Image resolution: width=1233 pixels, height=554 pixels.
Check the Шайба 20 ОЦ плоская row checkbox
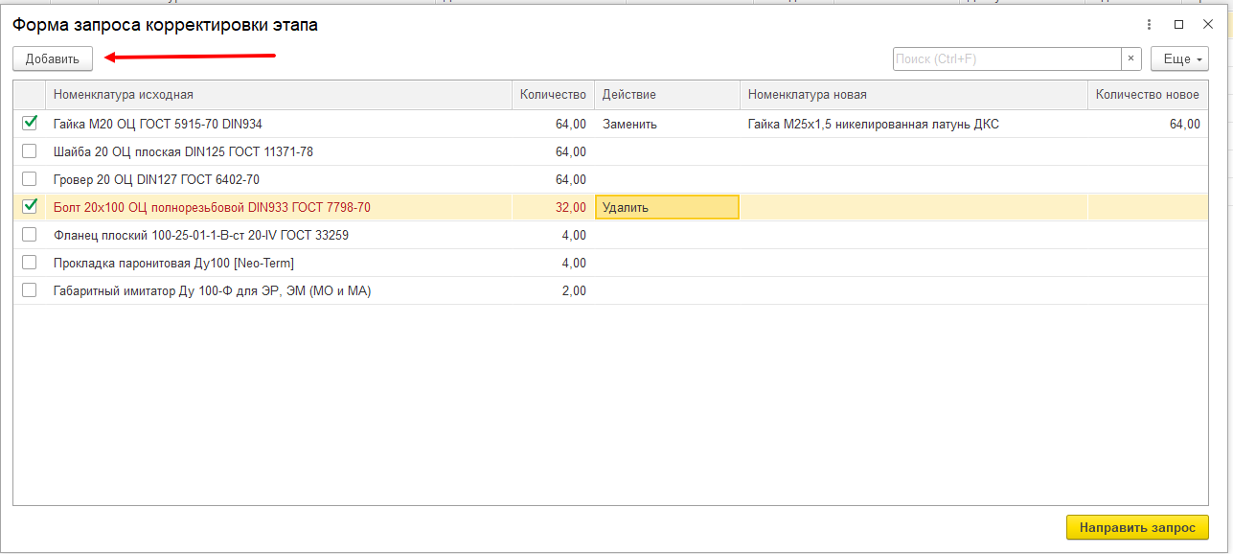(x=30, y=151)
